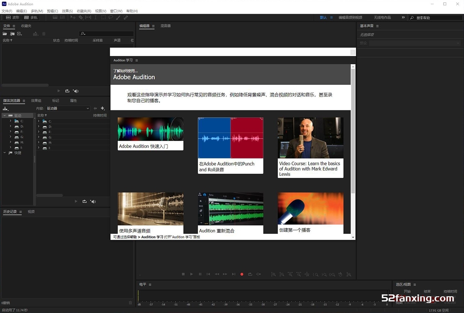The width and height of the screenshot is (464, 313).
Task: Open the 预设 dropdown in 基本声音 panel
Action: (415, 43)
